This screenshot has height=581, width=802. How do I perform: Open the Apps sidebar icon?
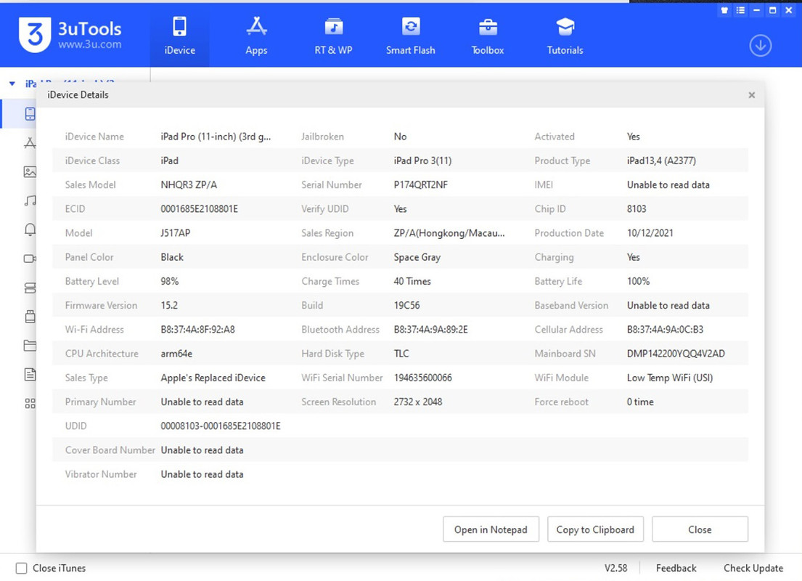click(30, 143)
